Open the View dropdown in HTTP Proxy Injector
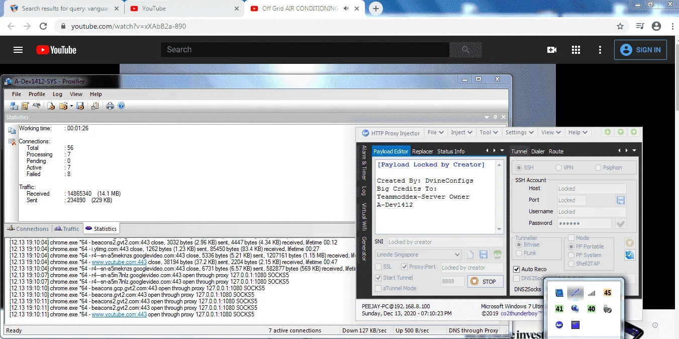Image resolution: width=679 pixels, height=339 pixels. coord(551,132)
